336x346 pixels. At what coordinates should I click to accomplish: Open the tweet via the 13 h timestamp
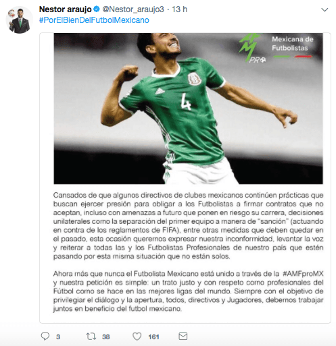click(179, 9)
